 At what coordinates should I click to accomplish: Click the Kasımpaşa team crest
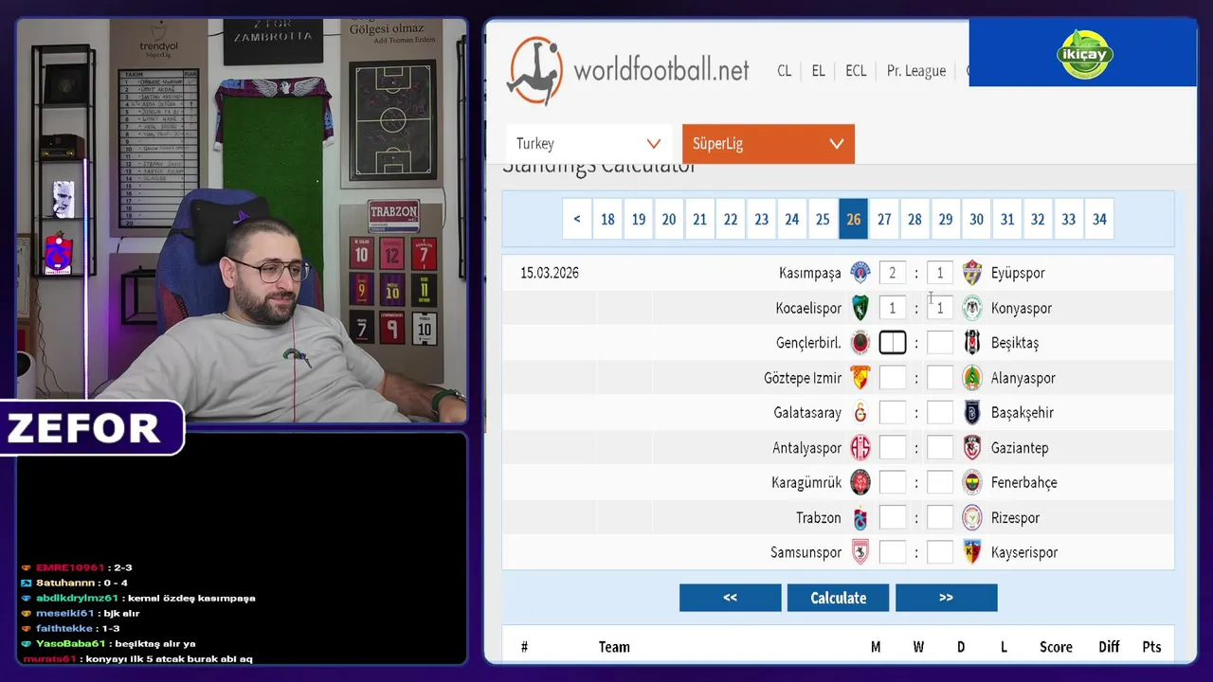(x=860, y=273)
